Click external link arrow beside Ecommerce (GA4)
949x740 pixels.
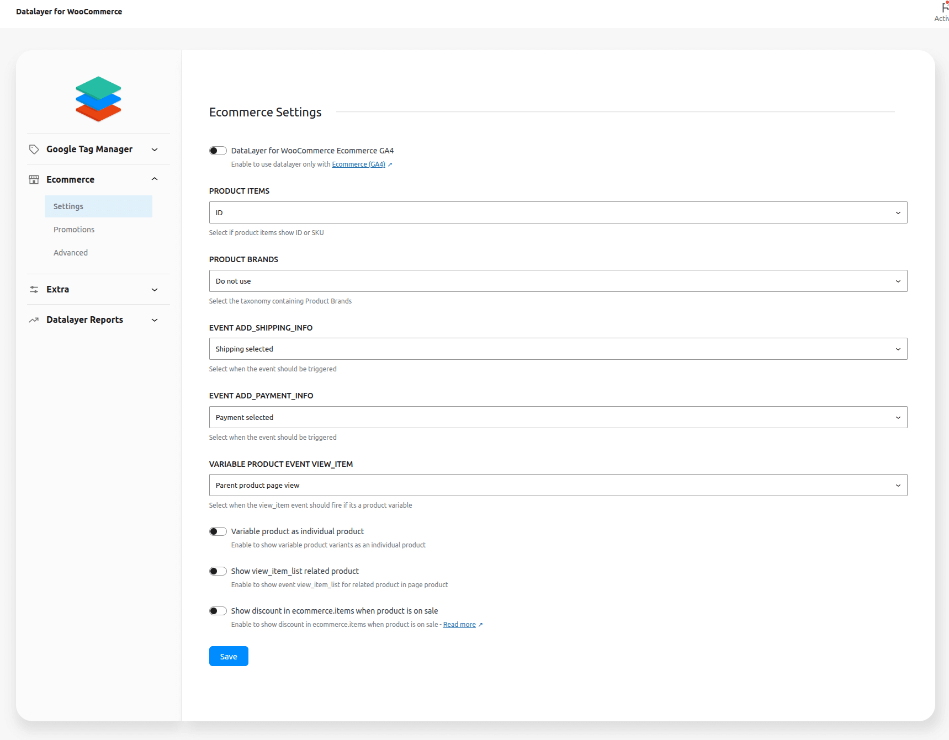(x=390, y=164)
